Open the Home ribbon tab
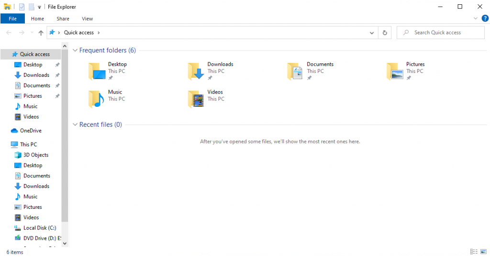490x257 pixels. pos(37,19)
